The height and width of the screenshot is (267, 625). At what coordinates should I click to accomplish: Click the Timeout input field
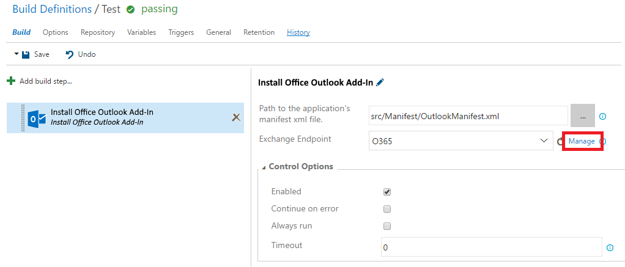pos(491,247)
